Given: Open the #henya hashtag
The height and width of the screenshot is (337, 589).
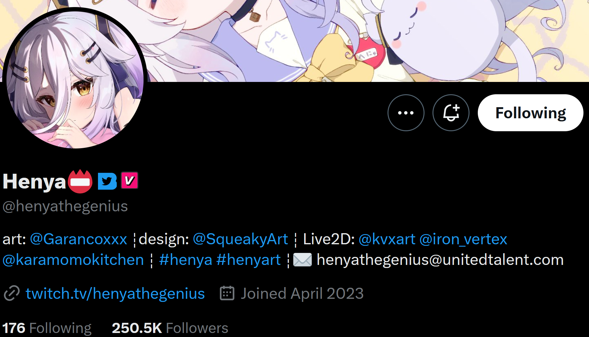Looking at the screenshot, I should click(186, 260).
